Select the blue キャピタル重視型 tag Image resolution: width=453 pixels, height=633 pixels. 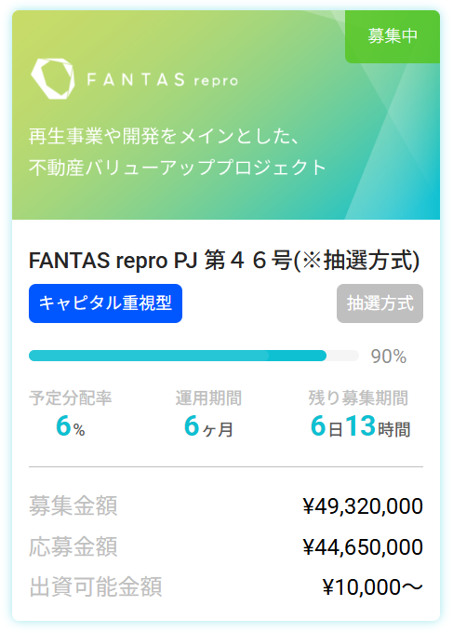tap(105, 303)
